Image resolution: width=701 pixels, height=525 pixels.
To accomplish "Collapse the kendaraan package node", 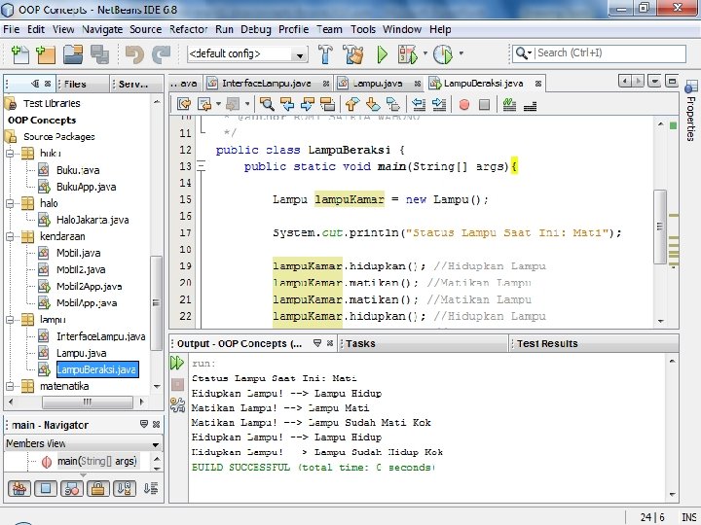I will pyautogui.click(x=12, y=236).
